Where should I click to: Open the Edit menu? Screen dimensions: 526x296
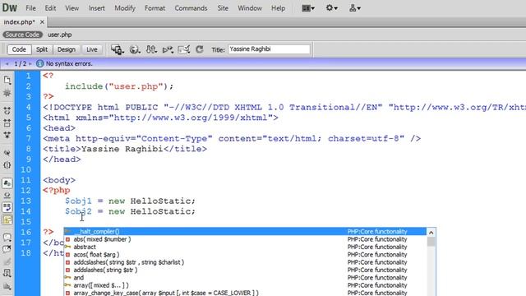point(50,8)
